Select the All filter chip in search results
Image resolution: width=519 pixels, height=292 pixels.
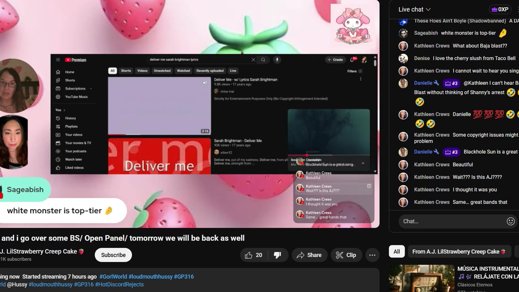113,71
